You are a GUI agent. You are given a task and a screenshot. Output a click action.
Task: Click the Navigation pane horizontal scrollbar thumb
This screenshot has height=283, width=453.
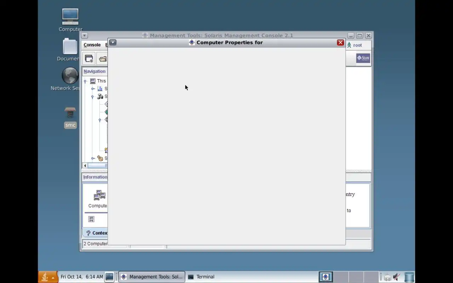[x=97, y=166]
